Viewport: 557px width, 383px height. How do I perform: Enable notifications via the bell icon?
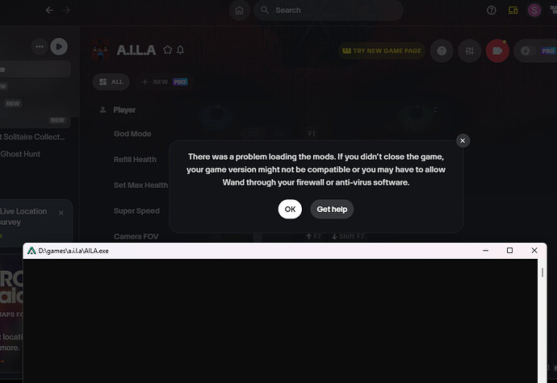coord(181,50)
